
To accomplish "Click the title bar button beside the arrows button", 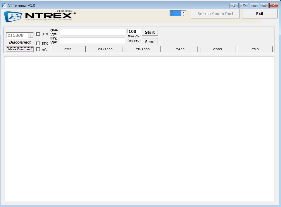I will (244, 5).
